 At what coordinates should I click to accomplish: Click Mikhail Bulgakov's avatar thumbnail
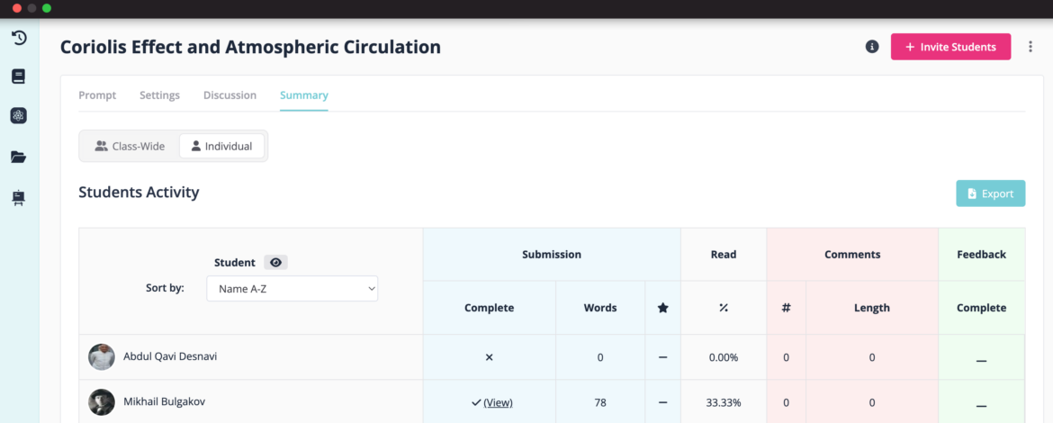click(x=102, y=402)
